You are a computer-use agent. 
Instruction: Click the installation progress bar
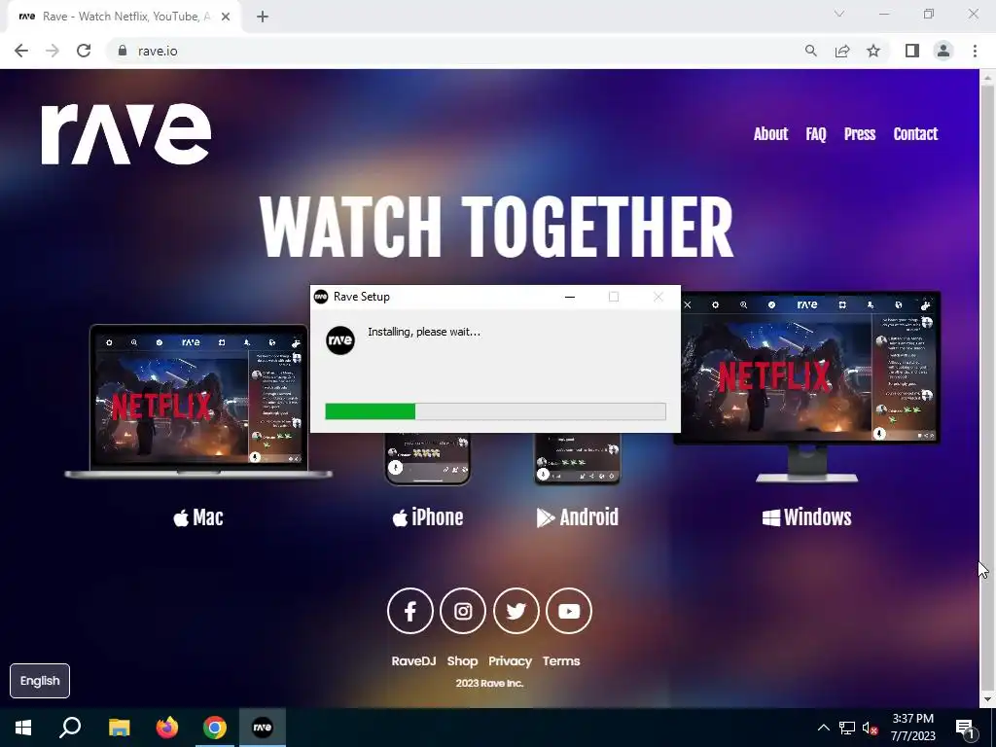[495, 411]
